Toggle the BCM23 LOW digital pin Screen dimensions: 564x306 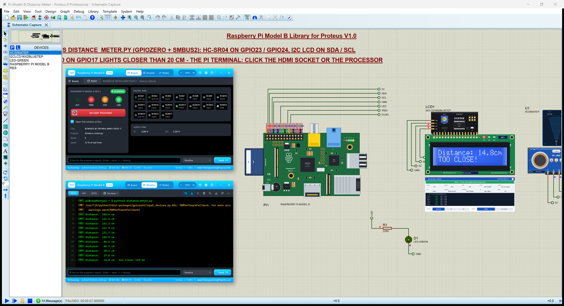click(222, 106)
